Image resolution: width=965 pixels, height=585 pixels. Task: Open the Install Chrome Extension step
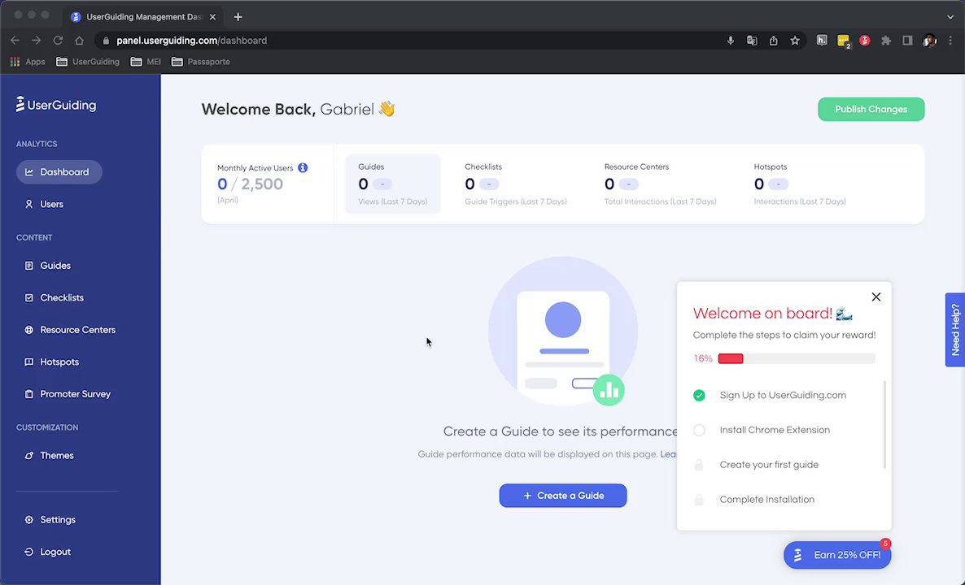tap(775, 430)
